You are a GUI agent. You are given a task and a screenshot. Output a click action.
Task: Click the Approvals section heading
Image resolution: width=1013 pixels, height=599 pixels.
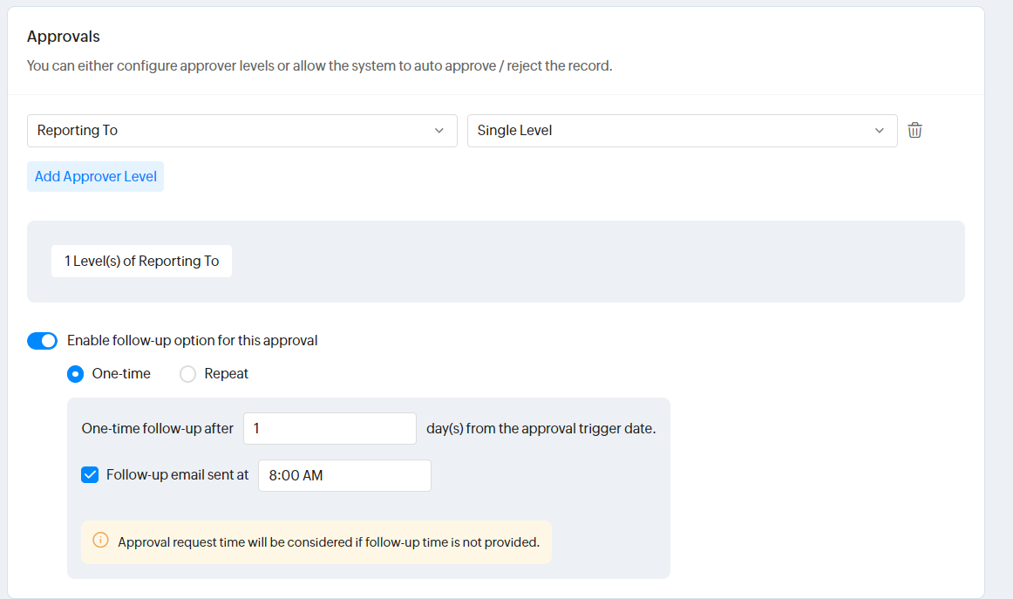point(64,37)
